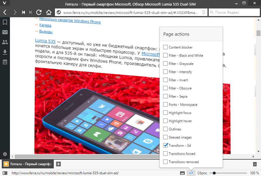Click the search magnifier icon

(212, 12)
